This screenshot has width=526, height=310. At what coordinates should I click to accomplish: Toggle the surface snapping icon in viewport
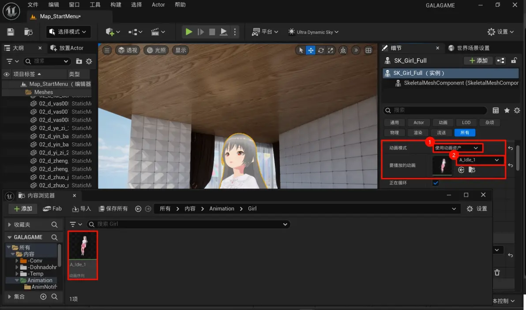343,50
